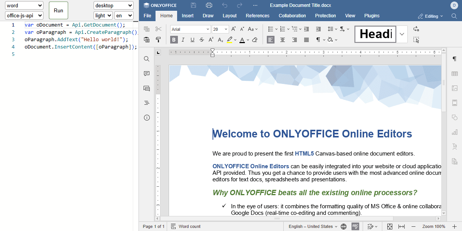Viewport: 462px width, 231px height.
Task: Click the Zoom in plus button
Action: click(x=454, y=226)
